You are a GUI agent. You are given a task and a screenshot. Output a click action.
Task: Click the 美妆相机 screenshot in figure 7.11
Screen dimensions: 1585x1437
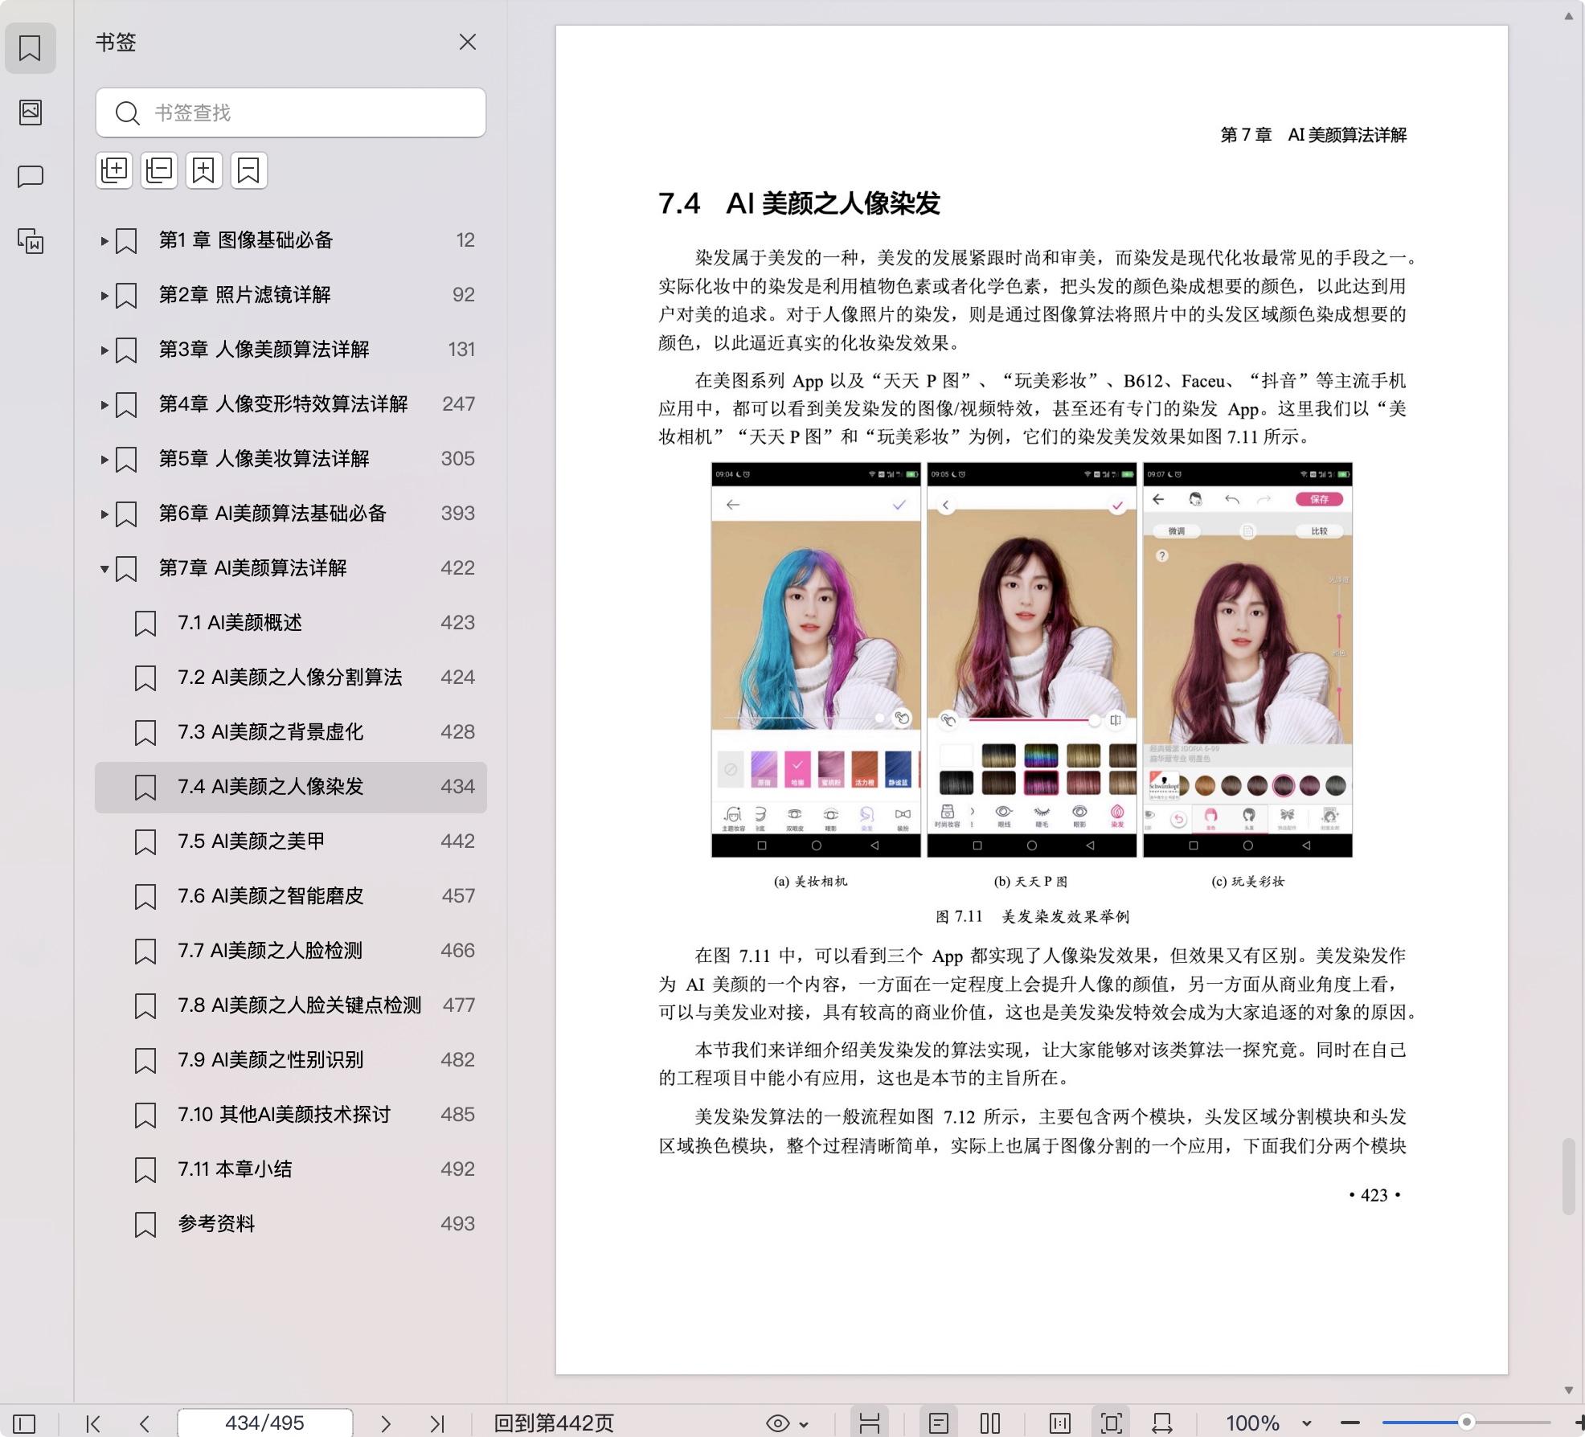pos(816,660)
